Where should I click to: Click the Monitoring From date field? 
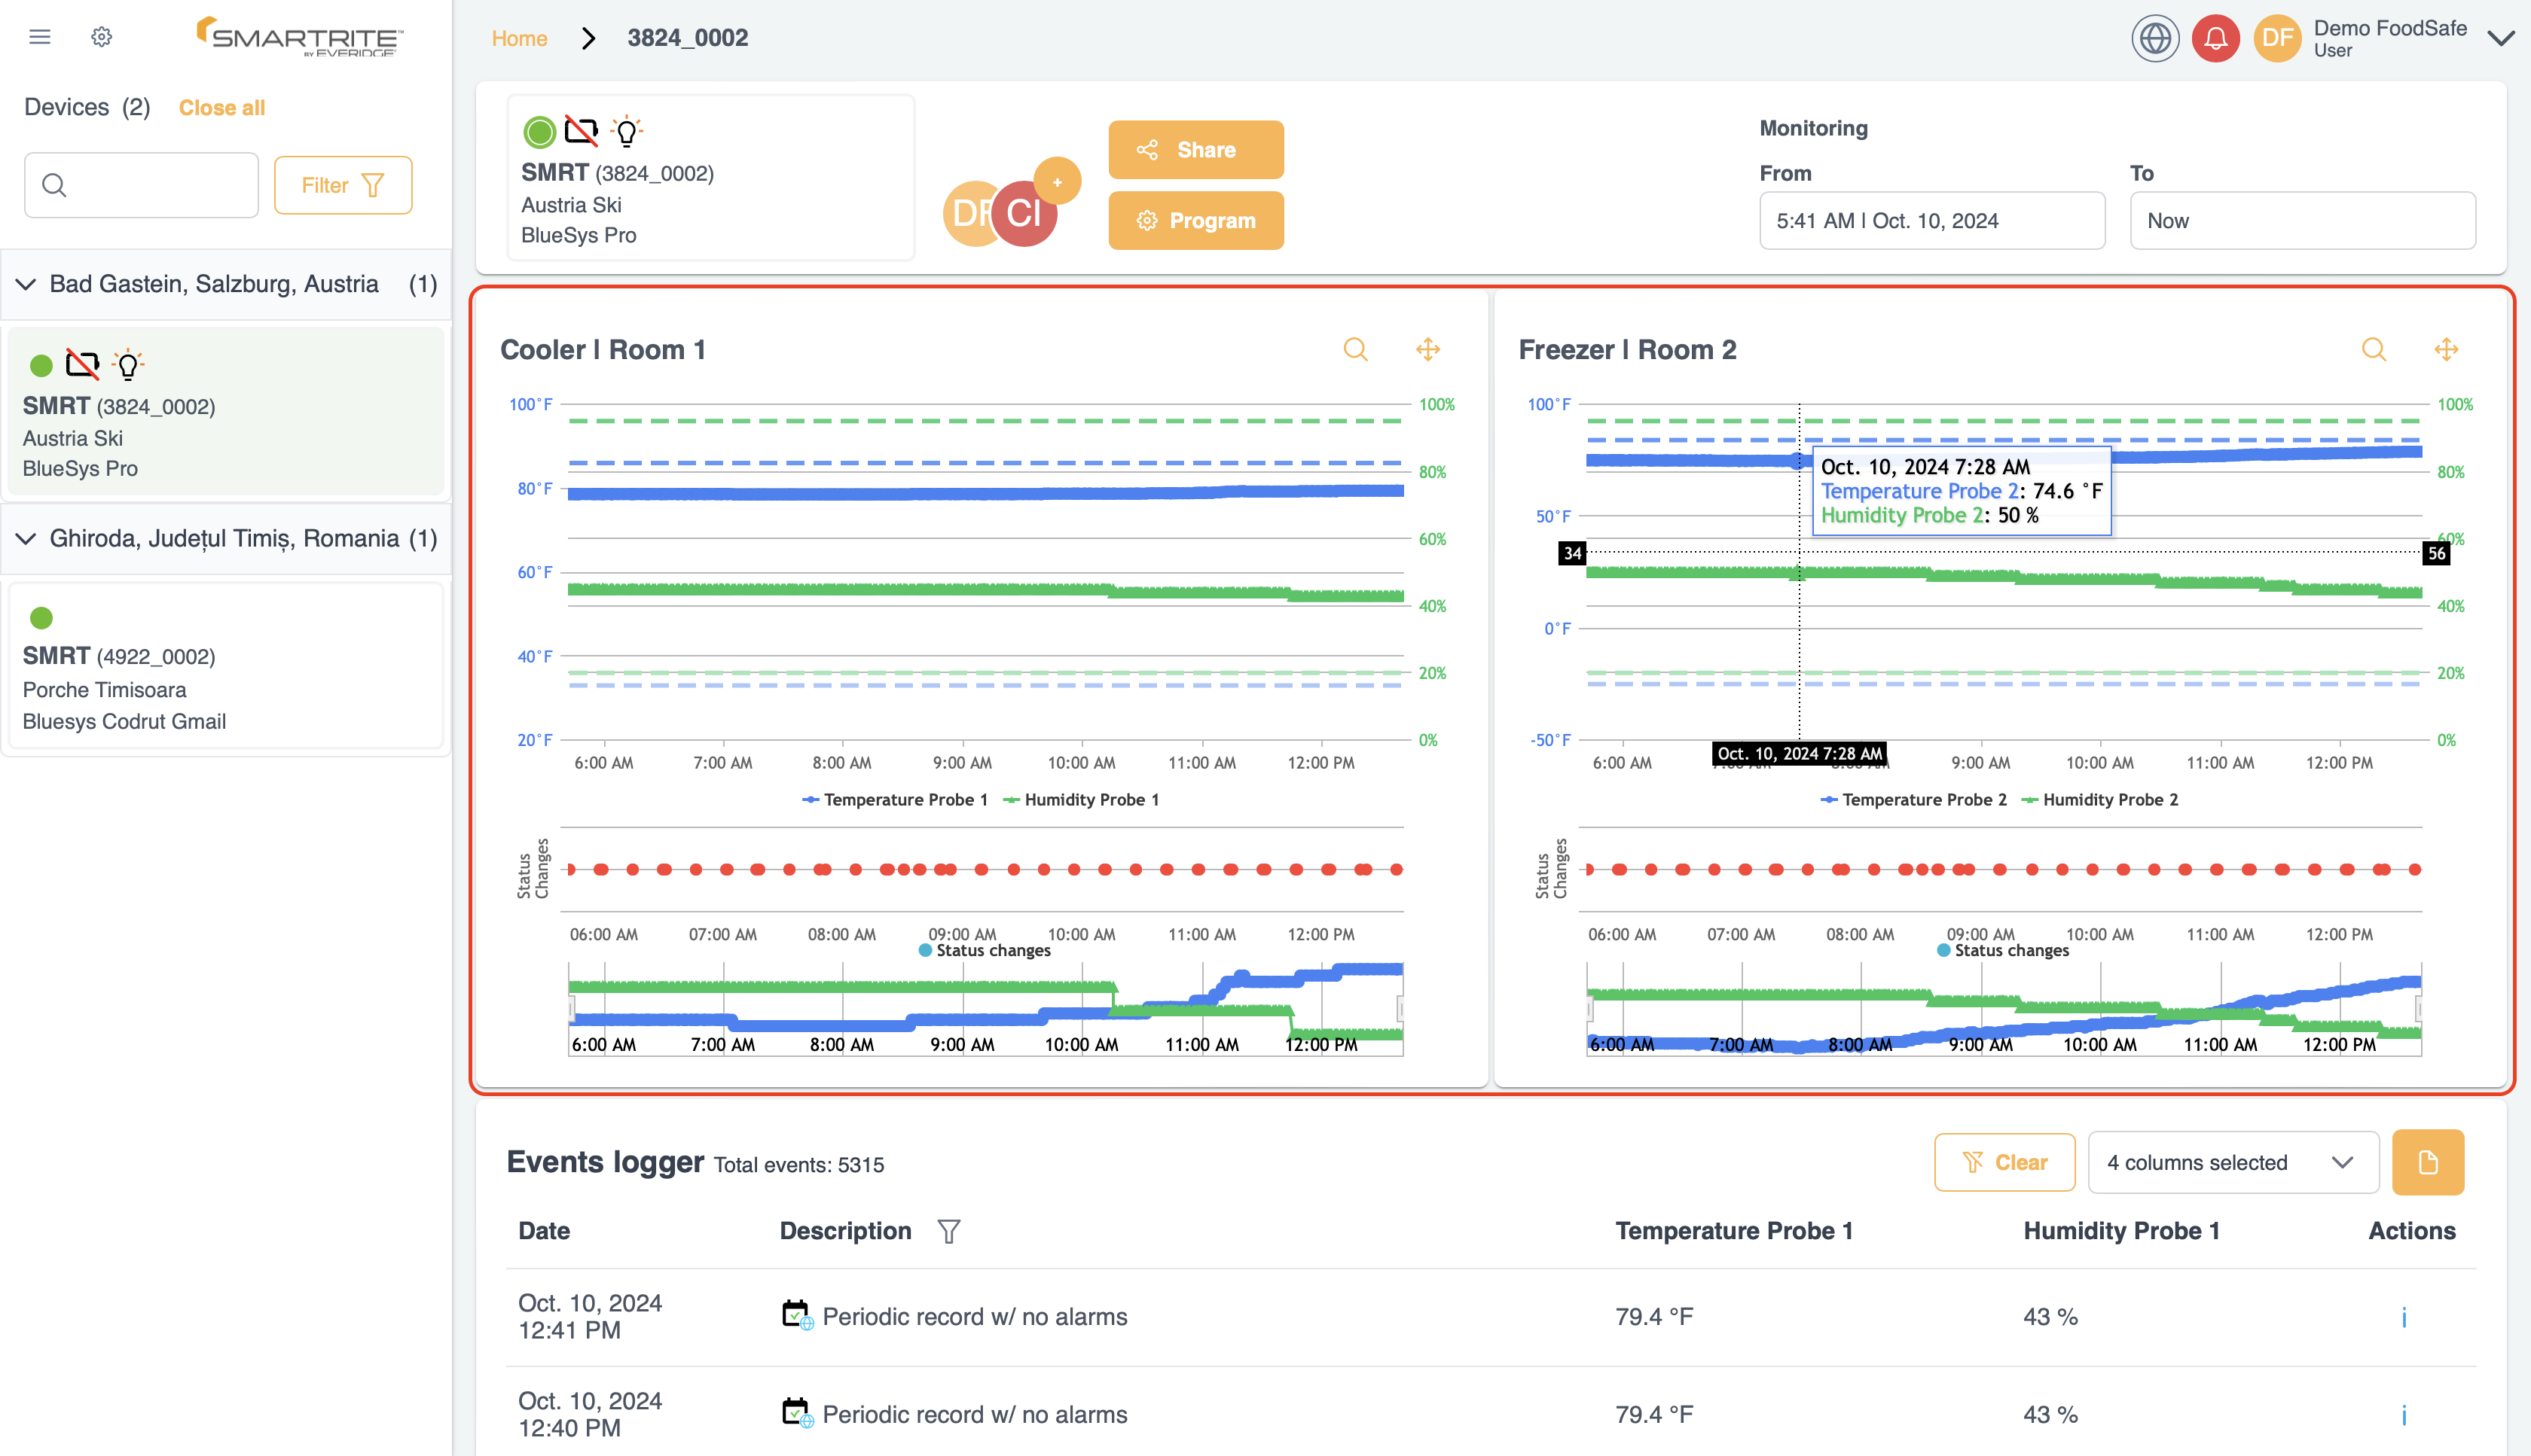click(1931, 221)
